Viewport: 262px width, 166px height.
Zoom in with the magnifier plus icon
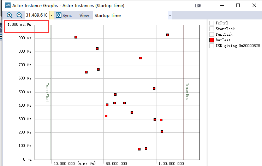[9, 15]
